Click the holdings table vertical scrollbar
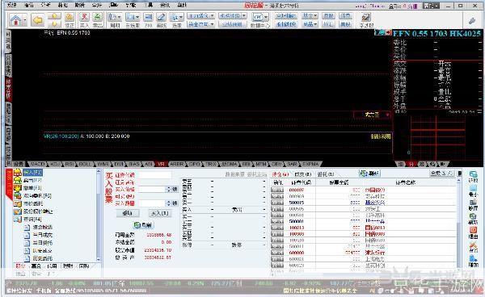This screenshot has width=485, height=297. point(458,223)
